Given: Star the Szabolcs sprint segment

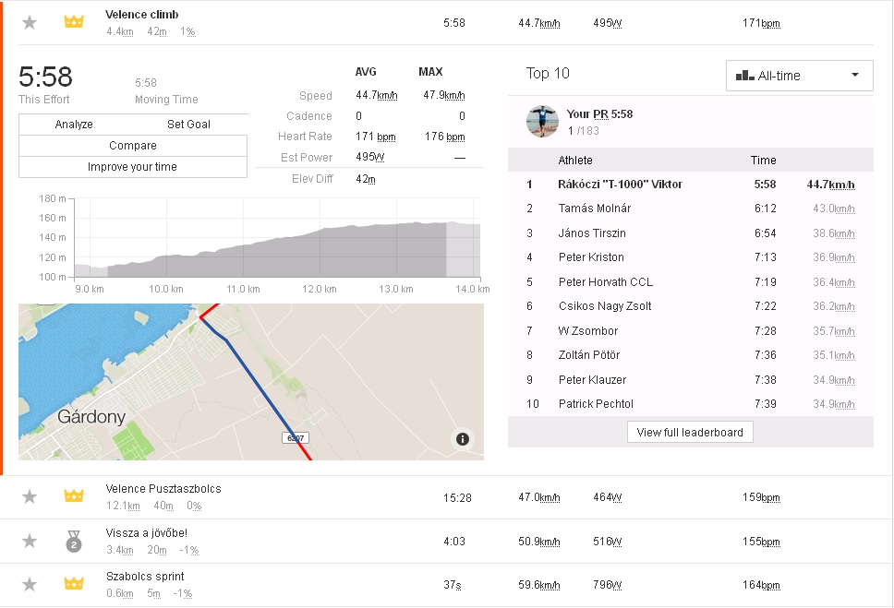Looking at the screenshot, I should pyautogui.click(x=30, y=584).
